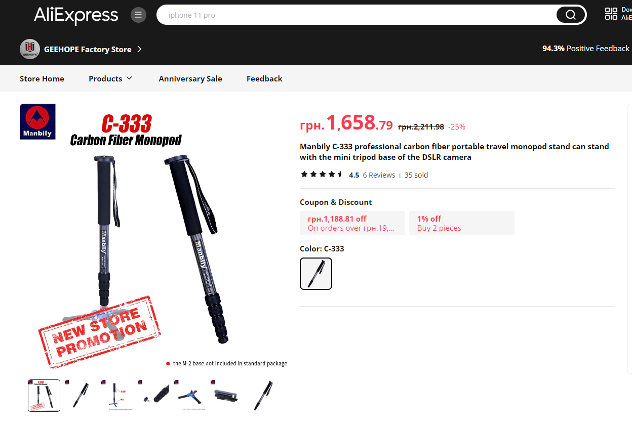This screenshot has height=427, width=632.
Task: Open GEEHOPE Factory Store chevron arrow
Action: coord(139,49)
